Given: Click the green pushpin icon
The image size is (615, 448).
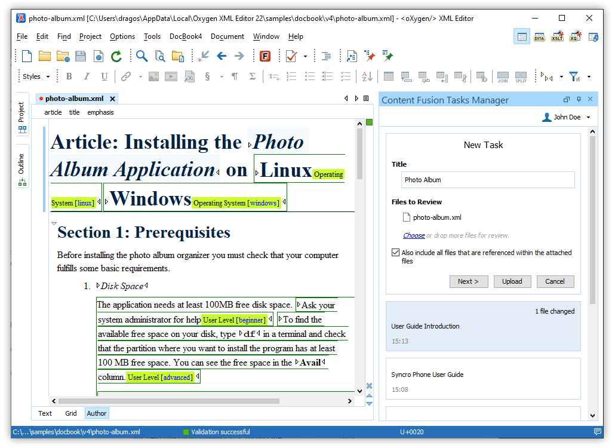Looking at the screenshot, I should tap(388, 56).
